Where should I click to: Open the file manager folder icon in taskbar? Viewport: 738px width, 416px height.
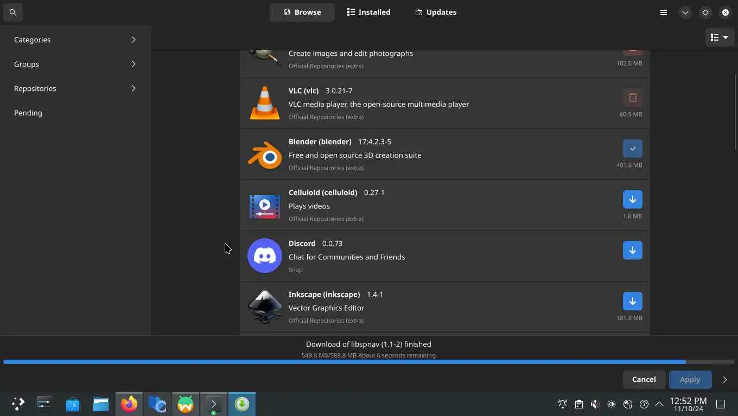[101, 404]
